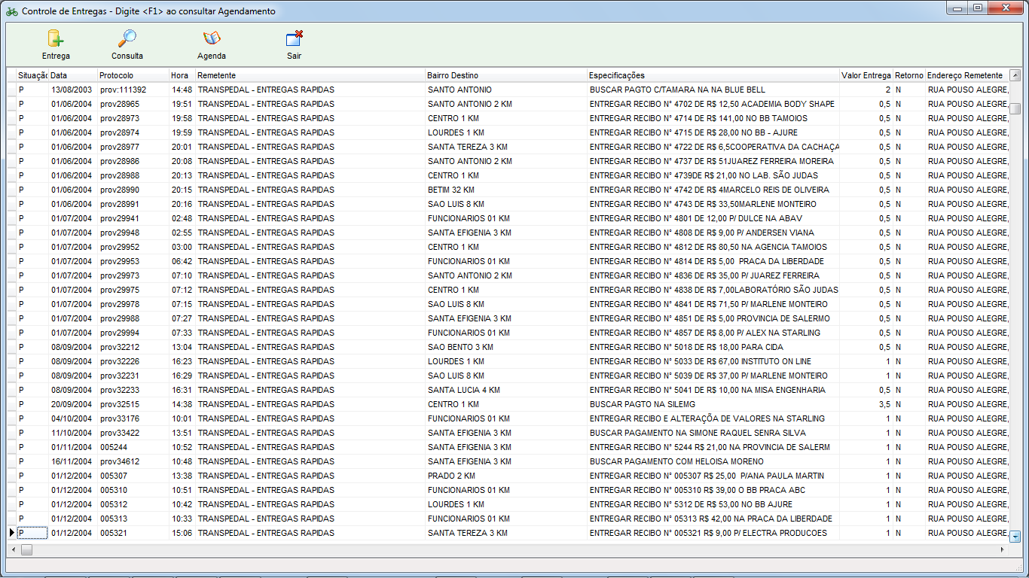Click the Bairro Destino column header
The height and width of the screenshot is (578, 1029).
[x=506, y=75]
